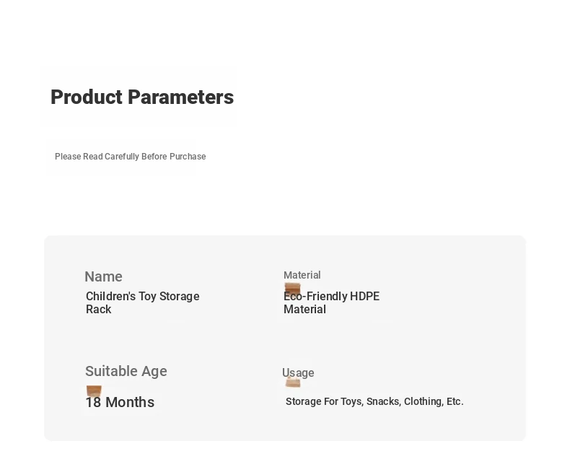Screen dimensions: 570x467
Task: Click the 18 Months value
Action: point(120,402)
